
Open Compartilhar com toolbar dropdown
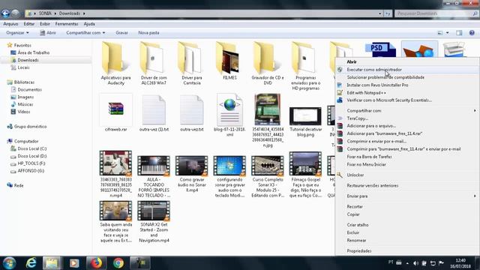point(85,33)
